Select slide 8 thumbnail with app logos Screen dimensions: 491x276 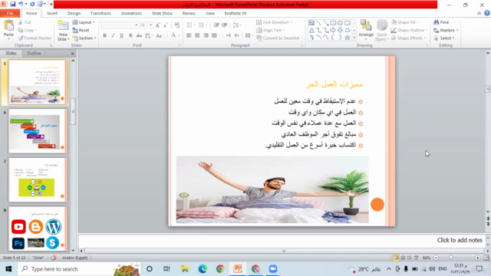pos(38,228)
